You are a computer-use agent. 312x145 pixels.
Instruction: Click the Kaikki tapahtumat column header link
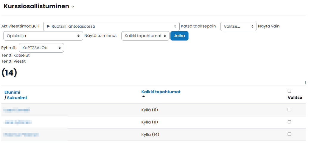click(x=161, y=92)
